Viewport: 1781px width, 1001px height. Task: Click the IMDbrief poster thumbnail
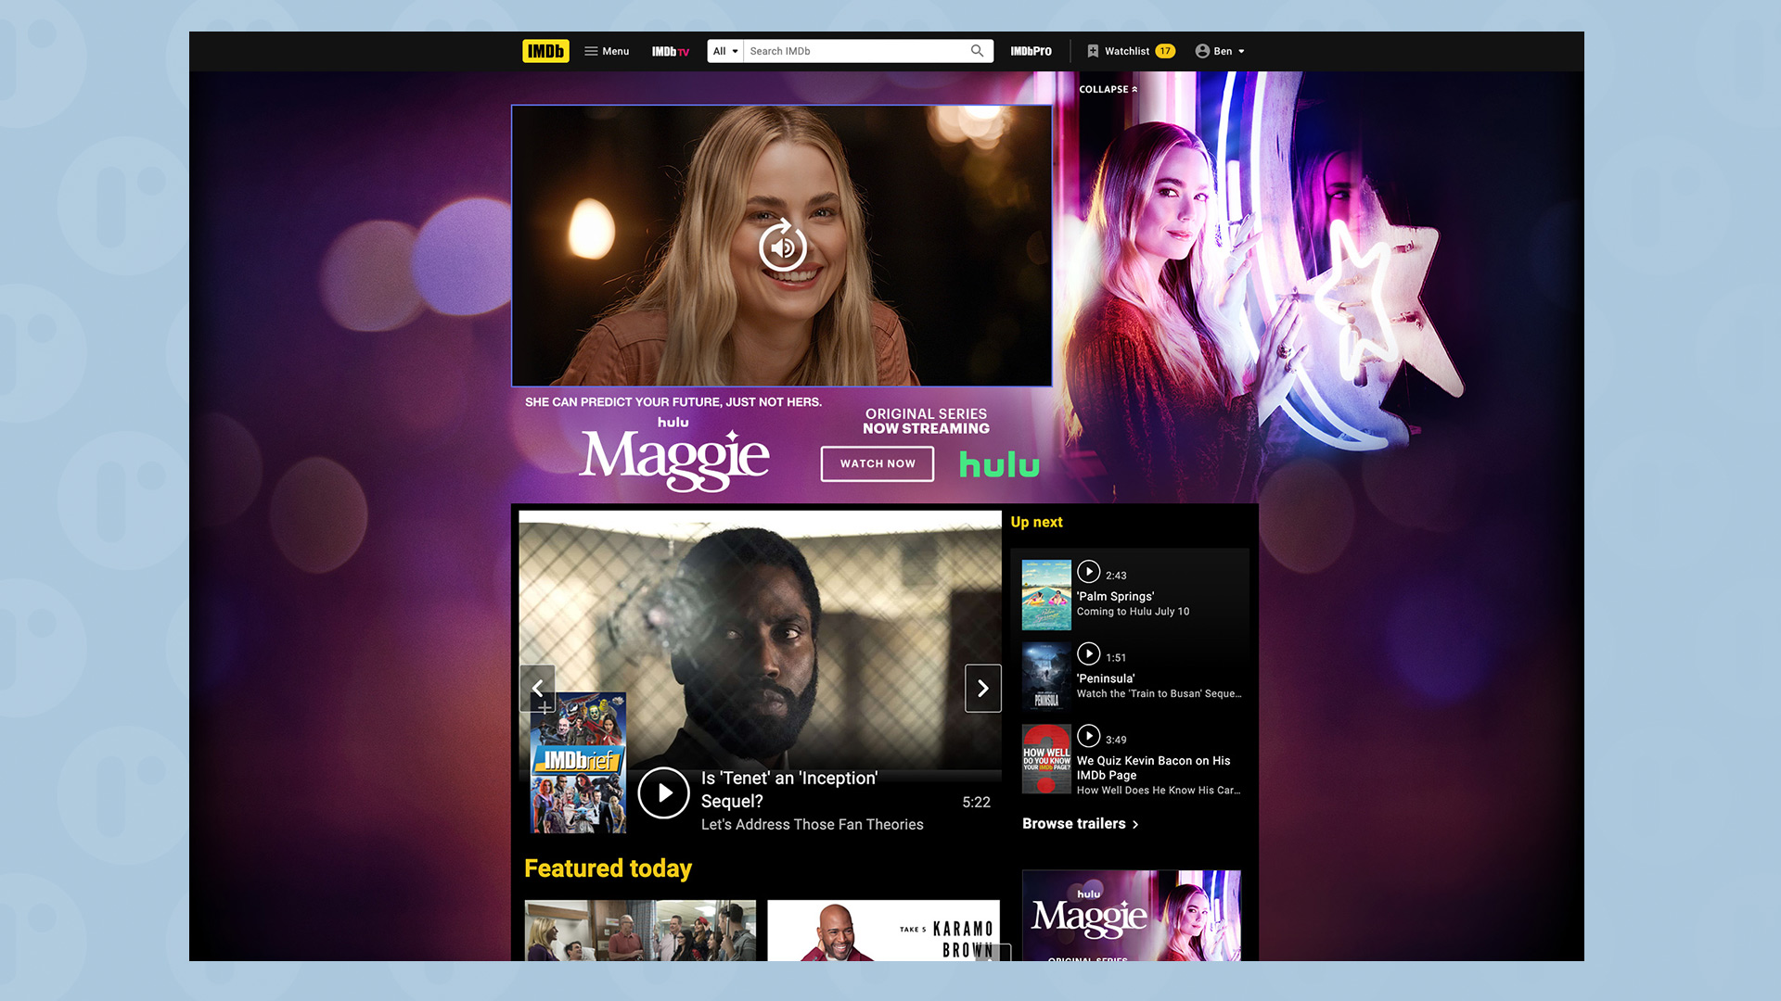(x=578, y=763)
